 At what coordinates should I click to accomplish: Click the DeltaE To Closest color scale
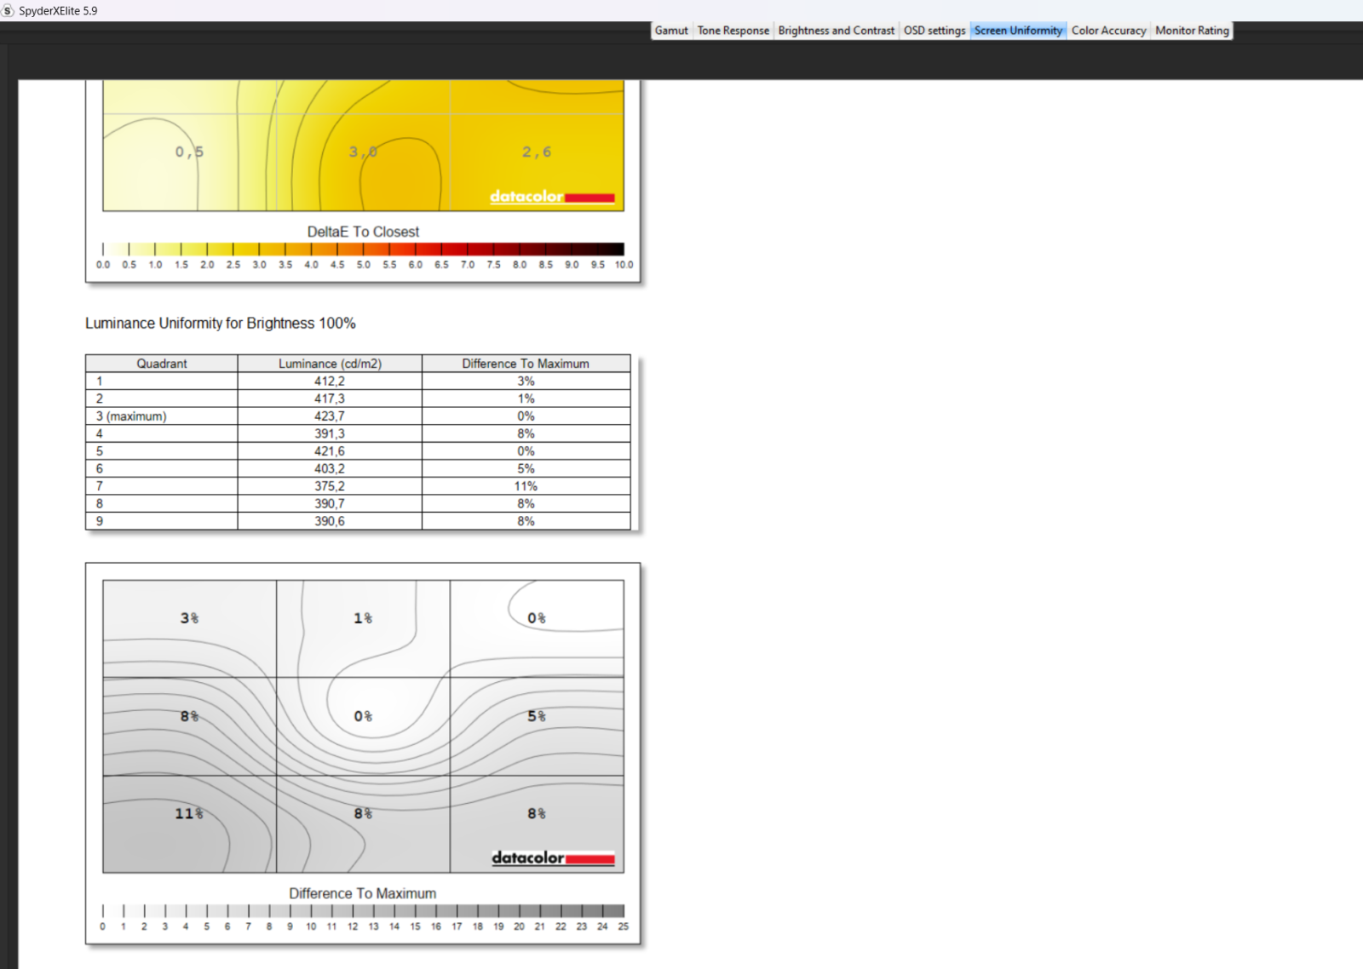(363, 249)
